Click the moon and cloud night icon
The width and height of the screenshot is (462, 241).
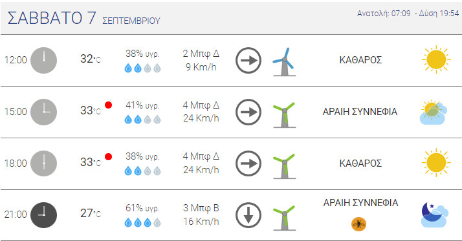click(435, 215)
